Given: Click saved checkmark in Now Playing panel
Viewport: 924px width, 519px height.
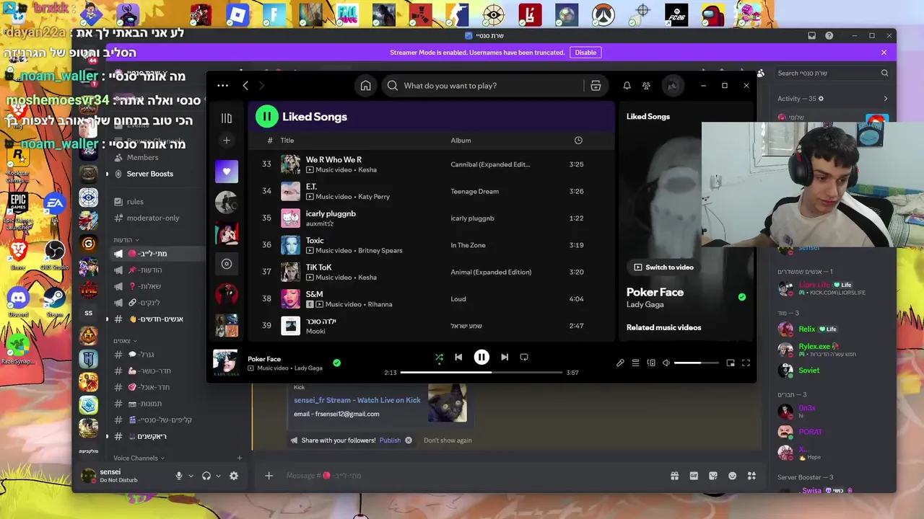Looking at the screenshot, I should pyautogui.click(x=742, y=297).
